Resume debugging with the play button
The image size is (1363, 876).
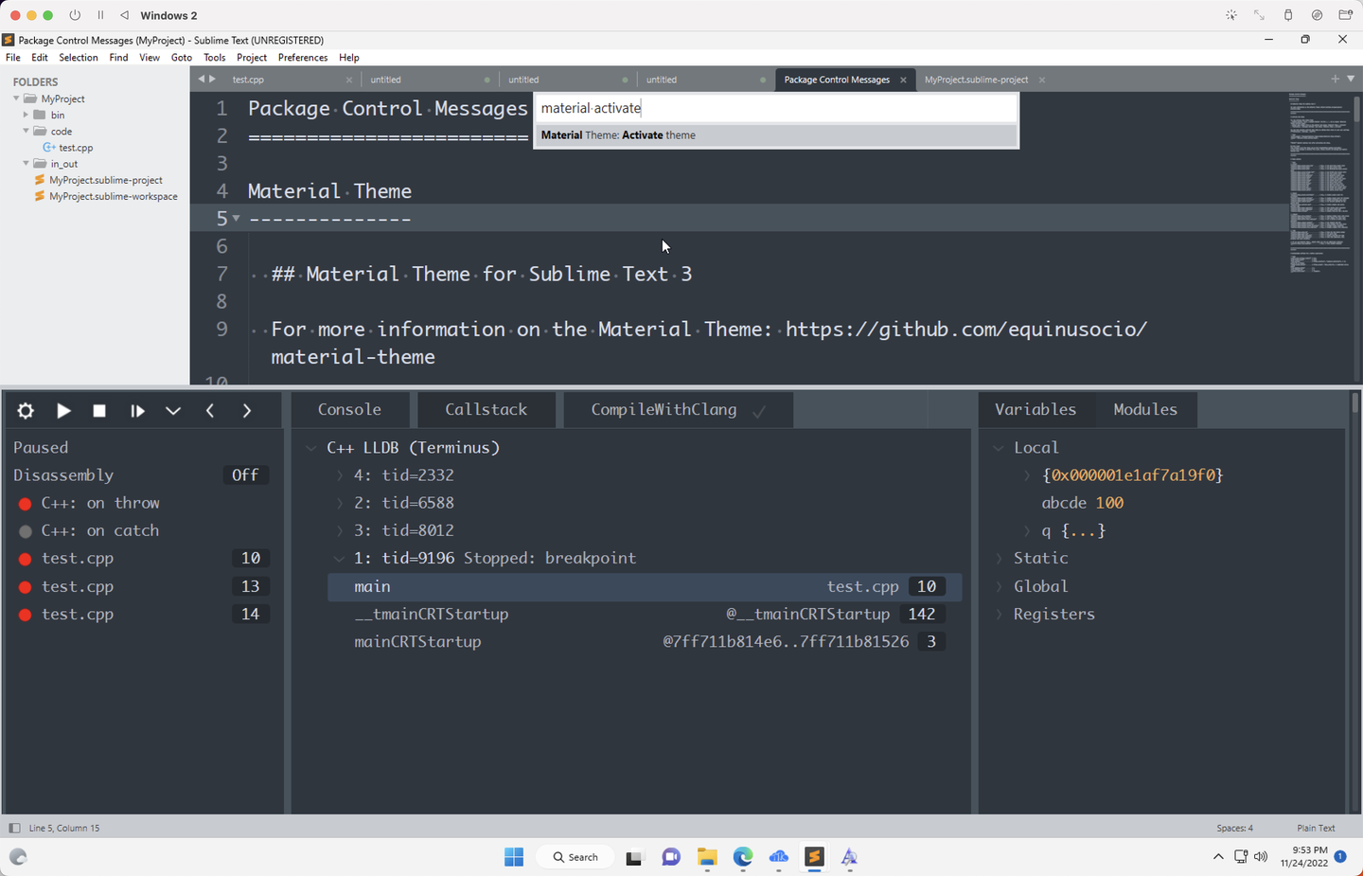(63, 410)
